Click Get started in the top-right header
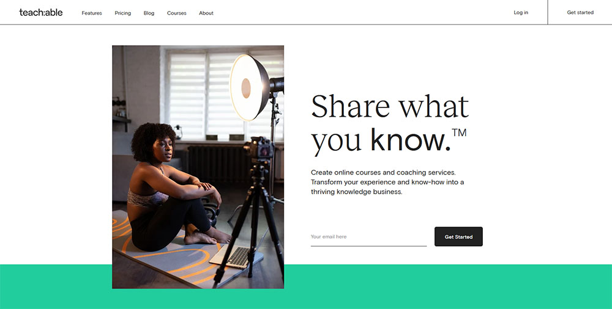612x309 pixels. click(580, 12)
